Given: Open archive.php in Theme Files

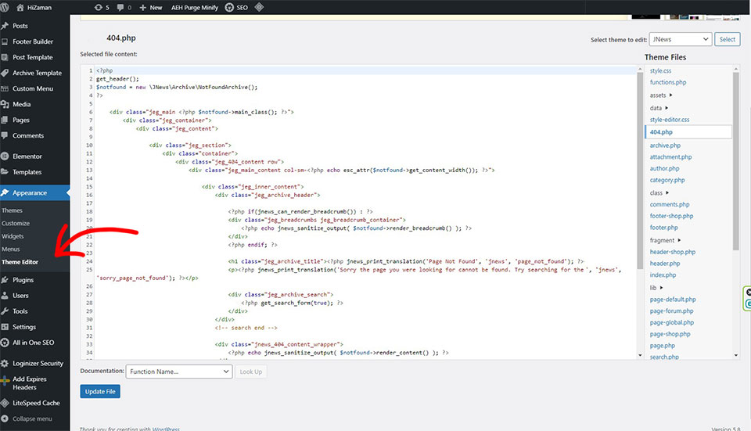Looking at the screenshot, I should tap(665, 145).
